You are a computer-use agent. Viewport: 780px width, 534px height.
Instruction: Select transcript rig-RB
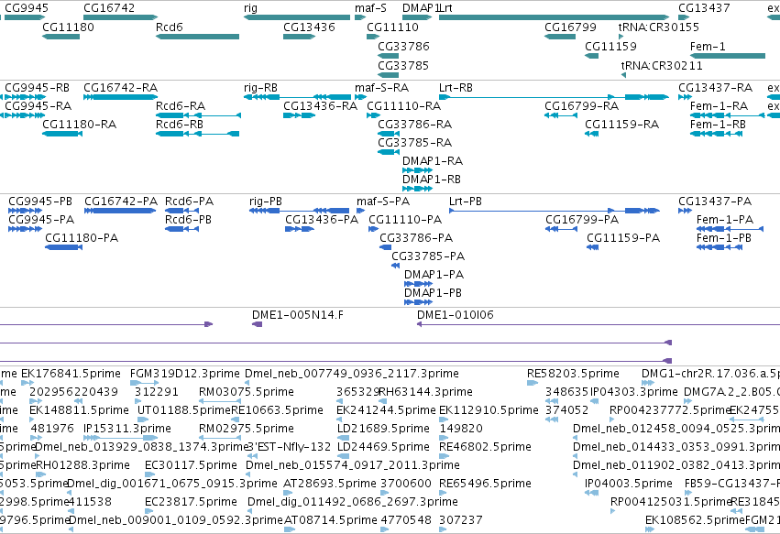click(298, 97)
